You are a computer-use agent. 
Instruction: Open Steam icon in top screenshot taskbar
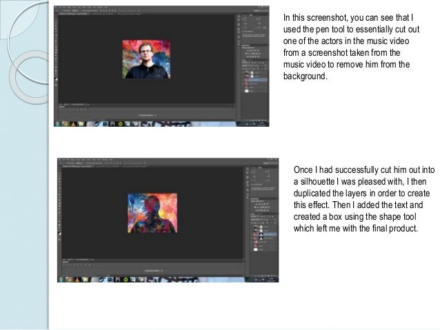97,123
